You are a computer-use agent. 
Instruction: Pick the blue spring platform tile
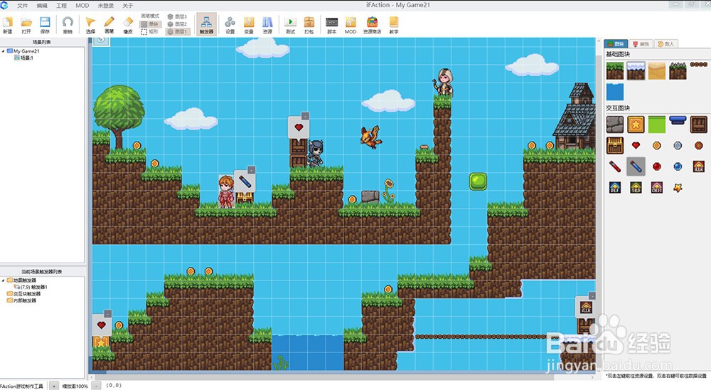(x=678, y=120)
